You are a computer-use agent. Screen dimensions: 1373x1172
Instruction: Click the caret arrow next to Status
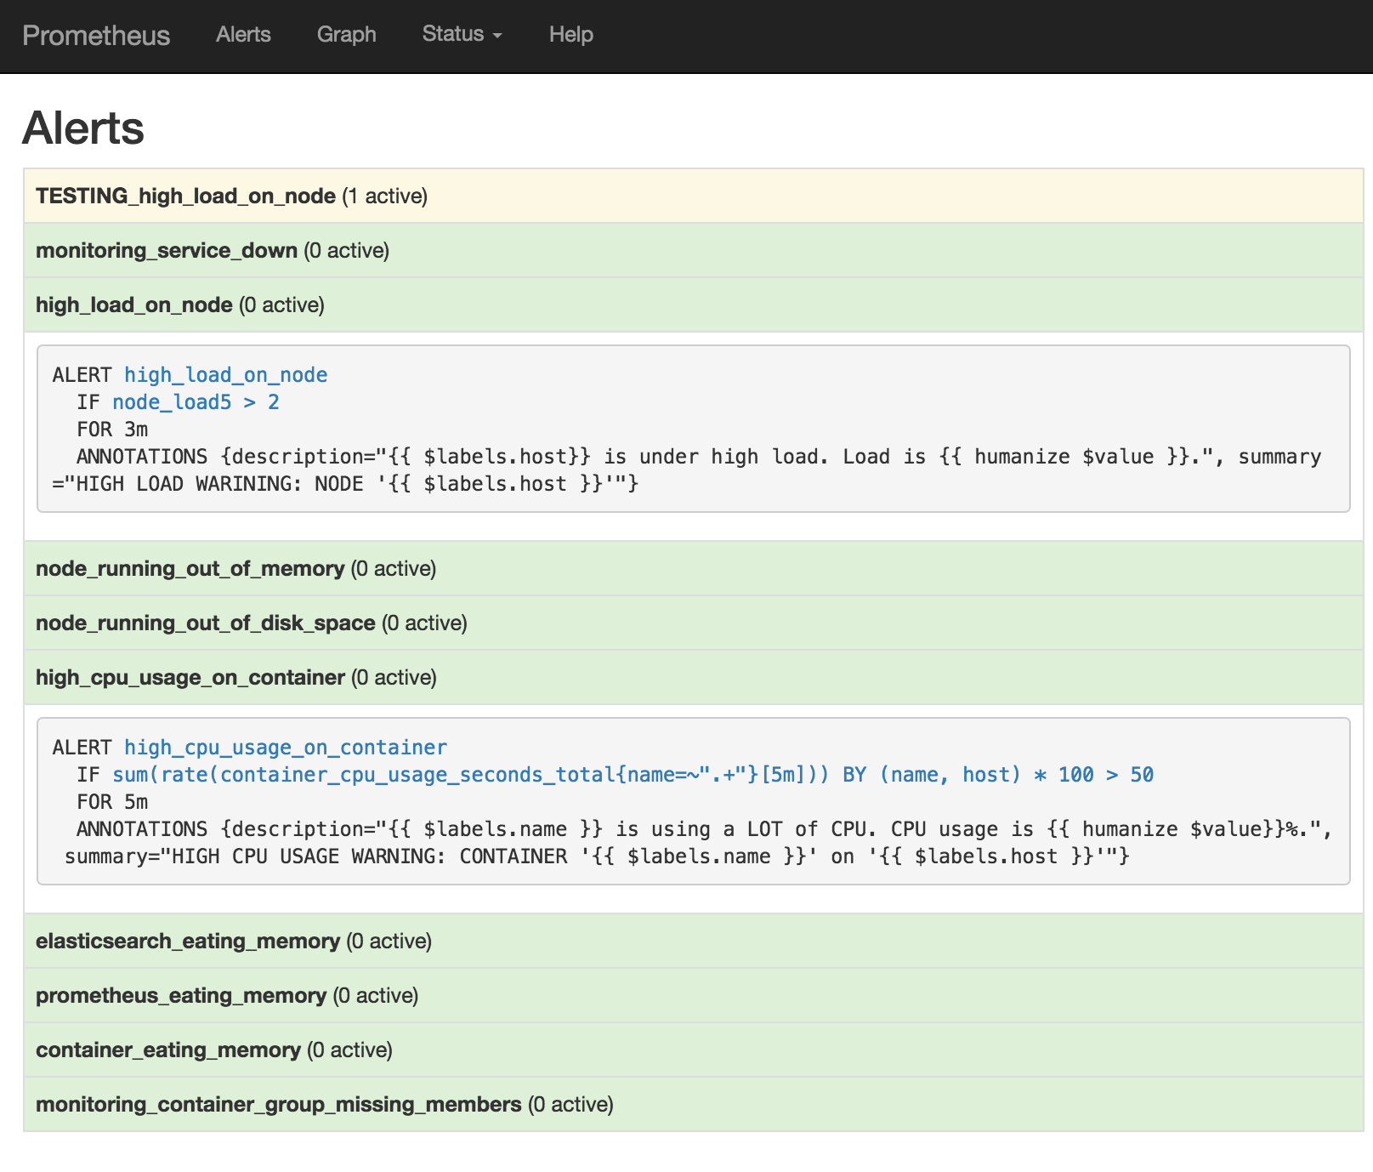pos(497,36)
